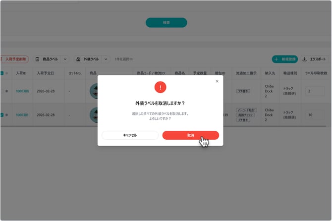Click the 入荷予定日 column header
332x221 pixels.
tap(46, 73)
